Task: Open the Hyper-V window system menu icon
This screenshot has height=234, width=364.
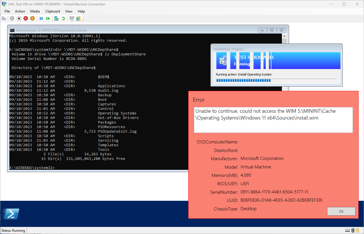Action: pos(3,4)
